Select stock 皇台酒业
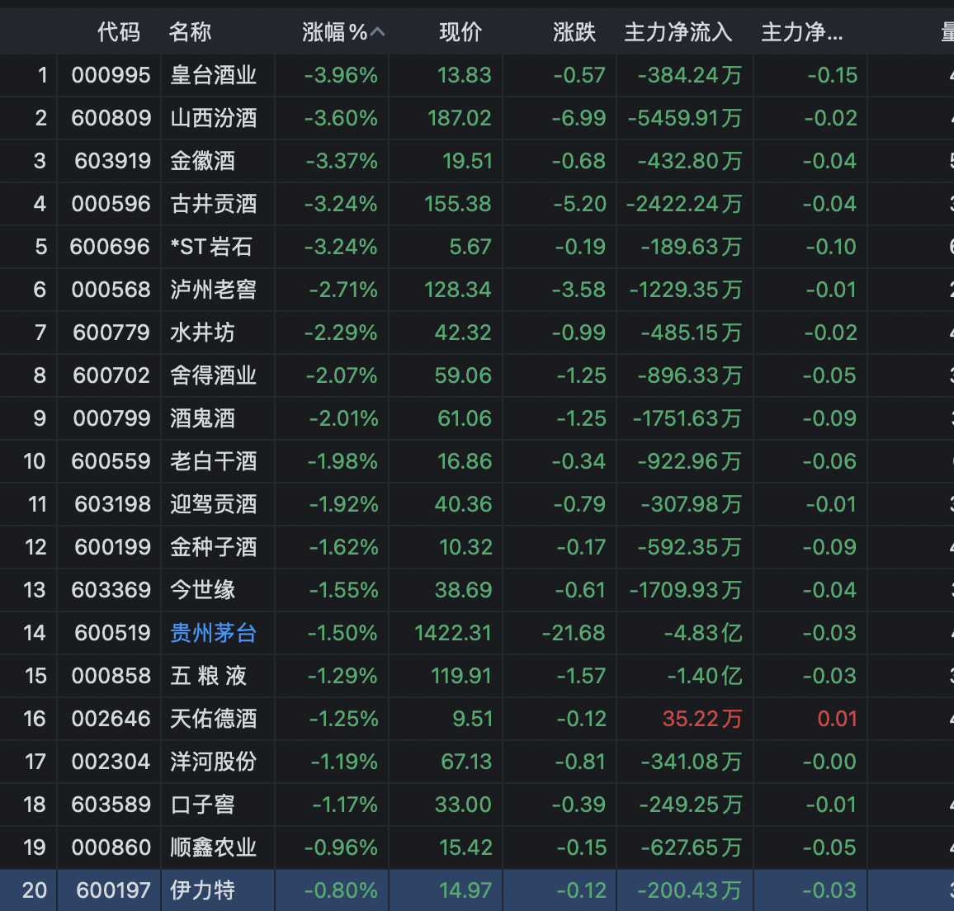954x911 pixels. (214, 75)
